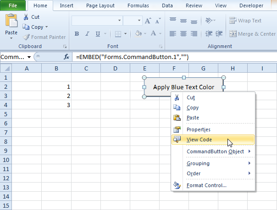This screenshot has height=210, width=277.
Task: Click the Center align text icon
Action: pos(183,33)
